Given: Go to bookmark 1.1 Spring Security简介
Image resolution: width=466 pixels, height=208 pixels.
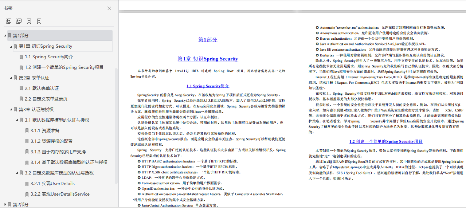Looking at the screenshot, I should (49, 57).
